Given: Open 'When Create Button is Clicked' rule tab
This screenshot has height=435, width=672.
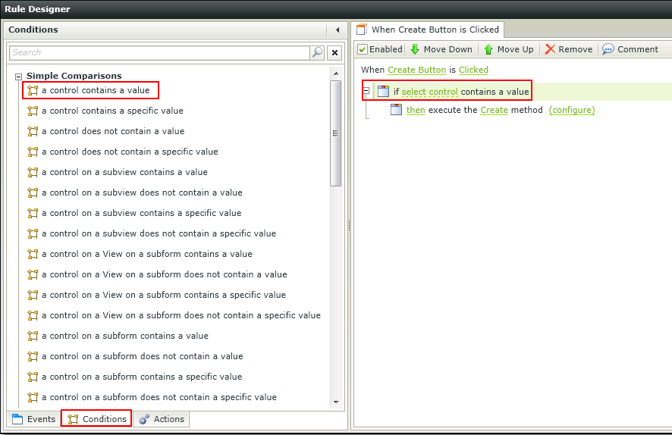Looking at the screenshot, I should coord(428,30).
